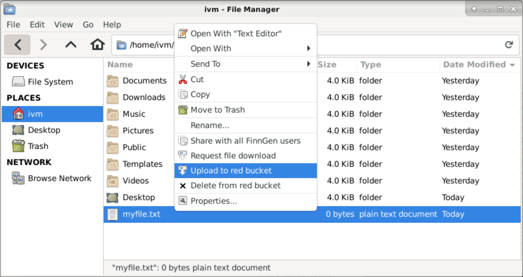Open Trash in the sidebar
Image resolution: width=523 pixels, height=277 pixels.
[38, 146]
